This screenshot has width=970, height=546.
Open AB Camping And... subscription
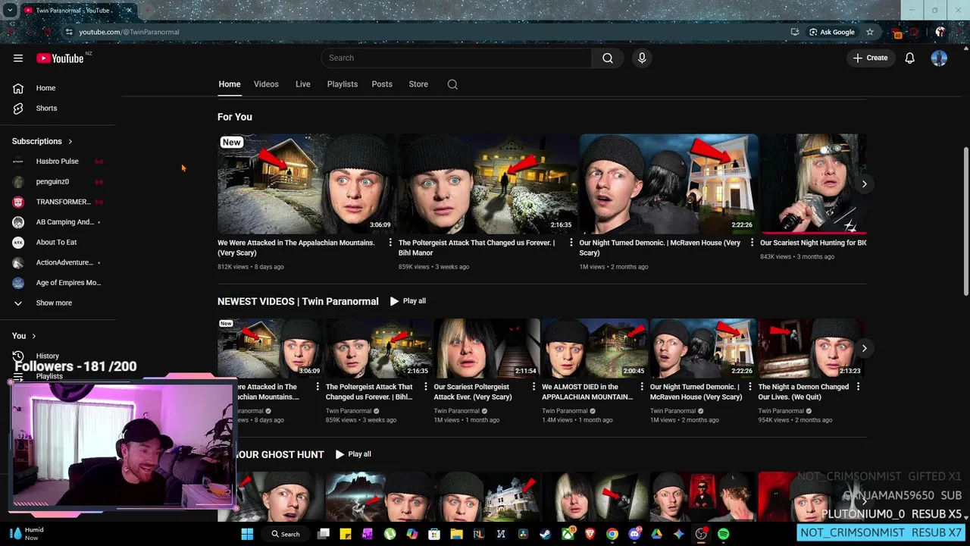click(x=58, y=222)
